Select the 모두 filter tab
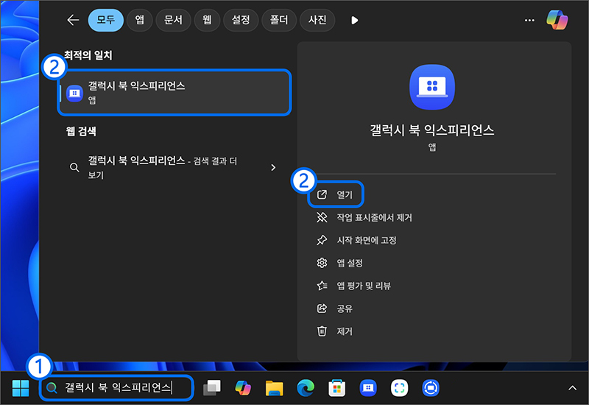This screenshot has height=405, width=589. pos(105,20)
